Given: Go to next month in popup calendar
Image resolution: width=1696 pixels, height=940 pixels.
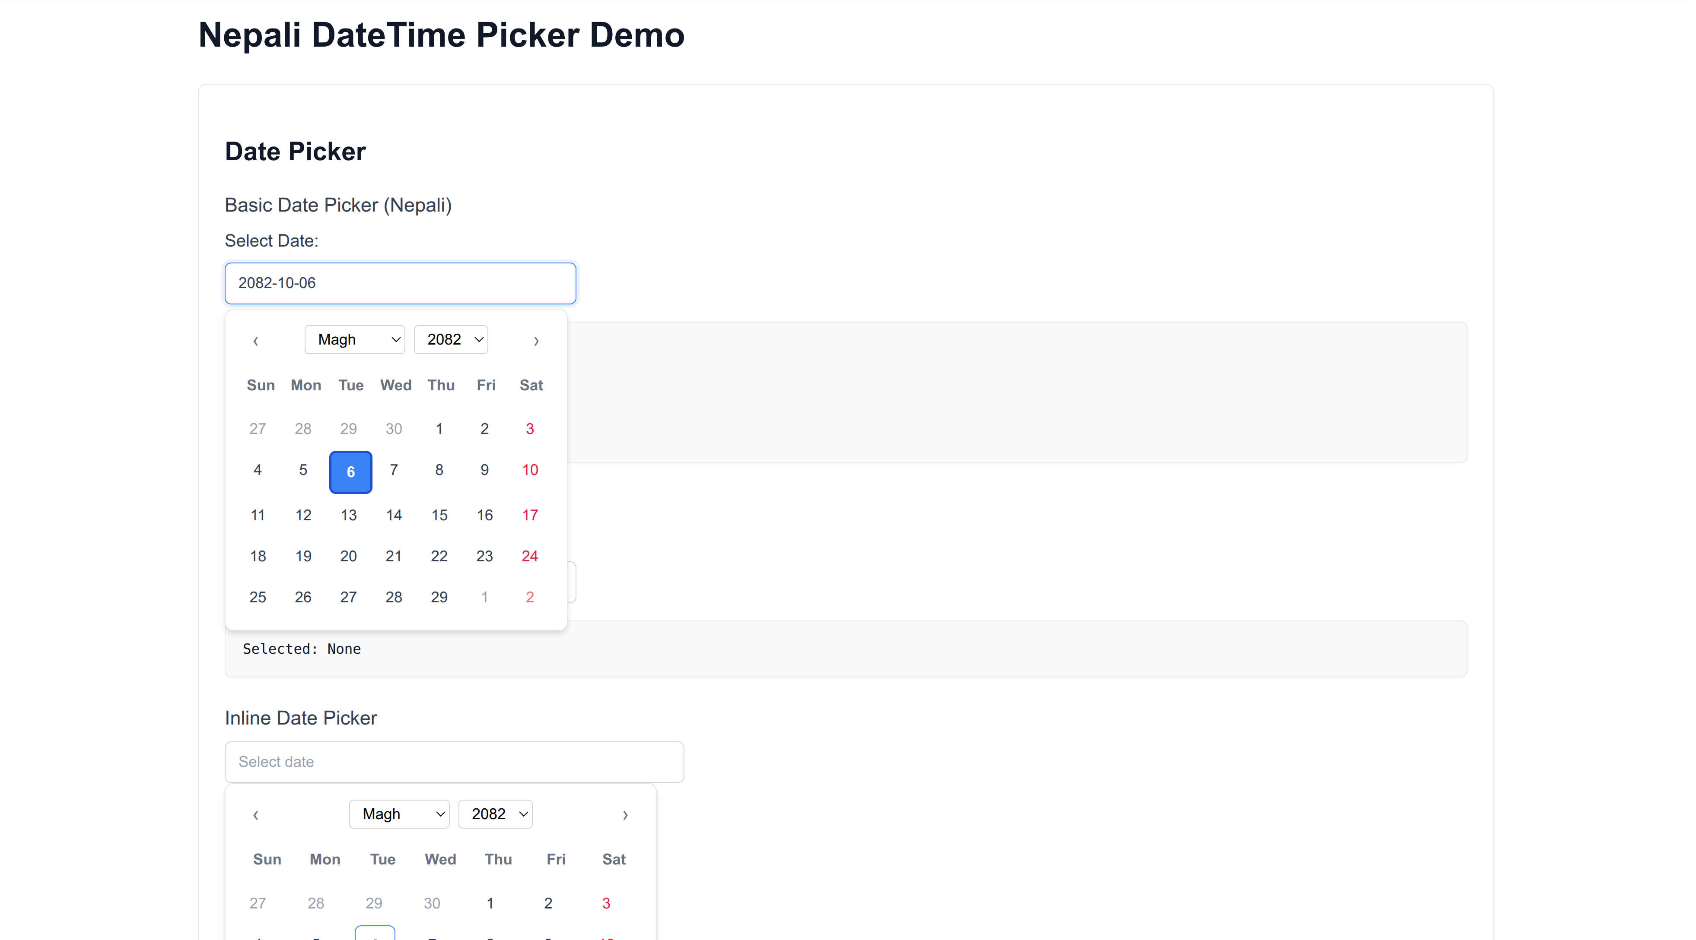Looking at the screenshot, I should tap(536, 341).
